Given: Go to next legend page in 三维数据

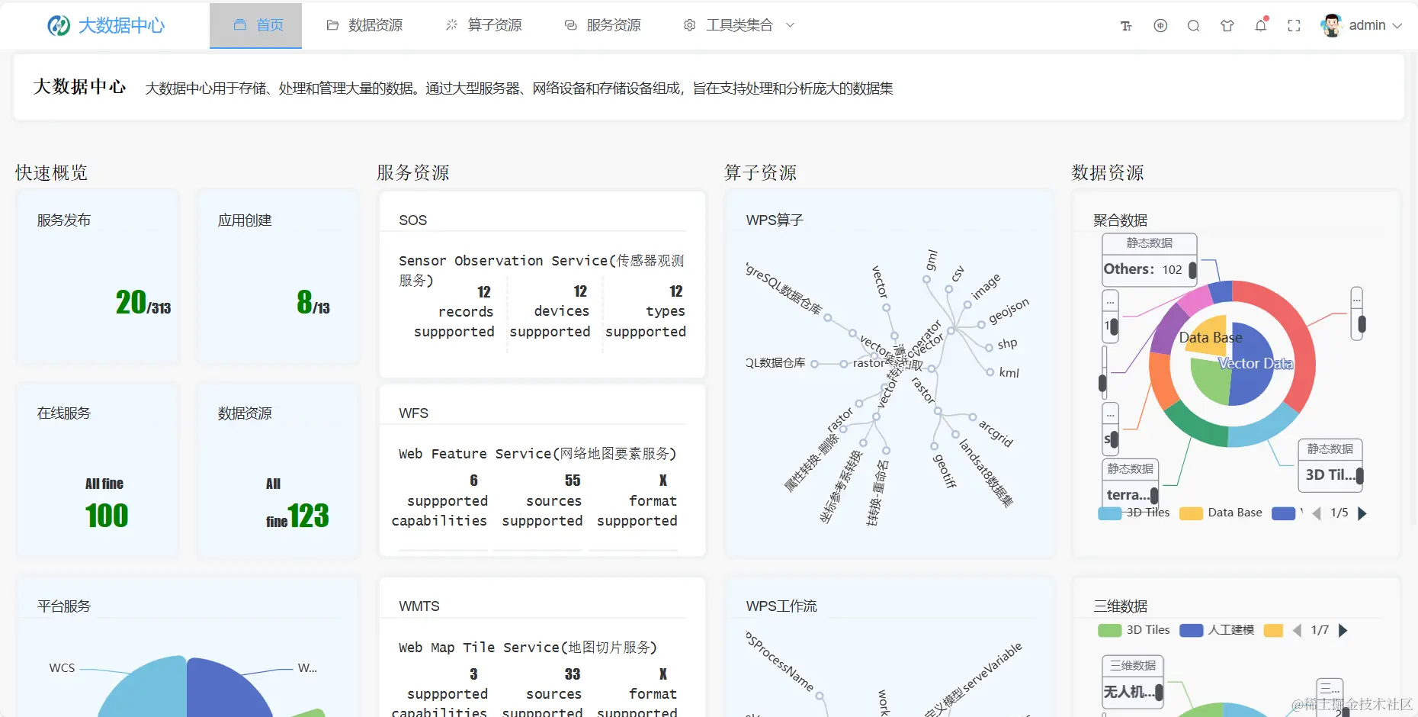Looking at the screenshot, I should [x=1343, y=631].
